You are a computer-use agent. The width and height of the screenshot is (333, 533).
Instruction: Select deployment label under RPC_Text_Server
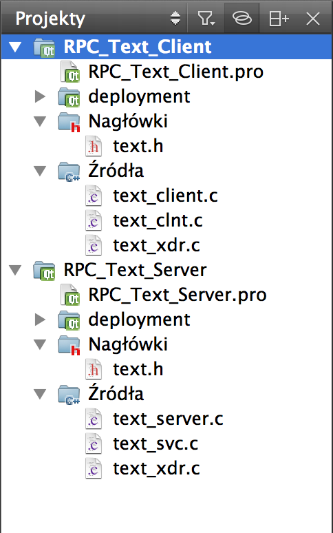(x=139, y=320)
